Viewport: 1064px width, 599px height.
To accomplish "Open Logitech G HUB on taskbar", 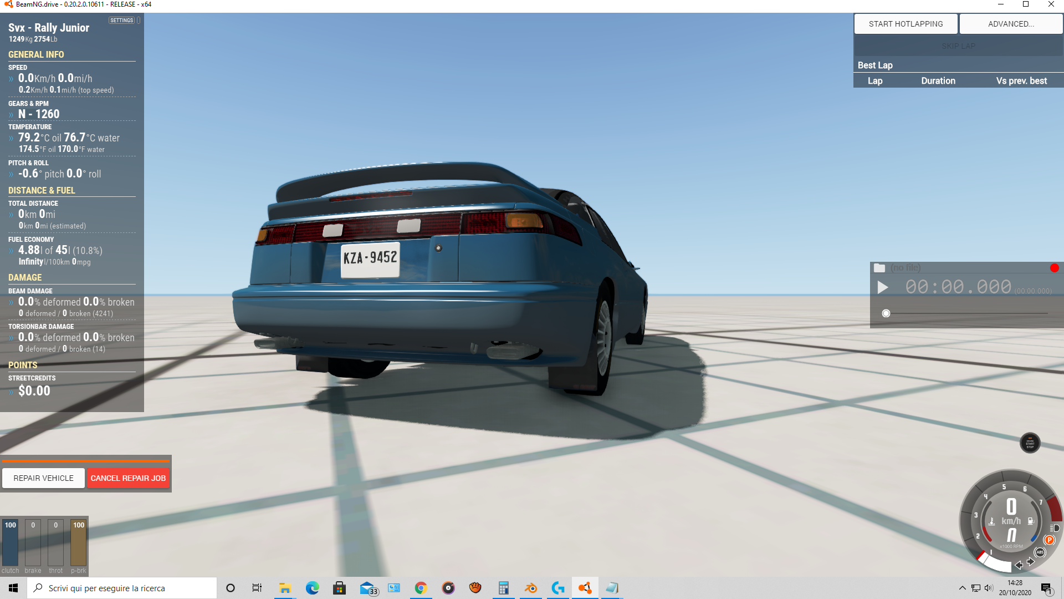I will point(557,588).
